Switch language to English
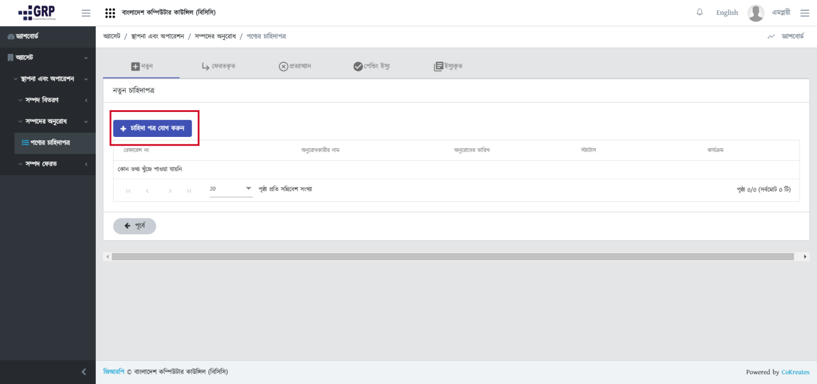The height and width of the screenshot is (384, 817). (727, 13)
